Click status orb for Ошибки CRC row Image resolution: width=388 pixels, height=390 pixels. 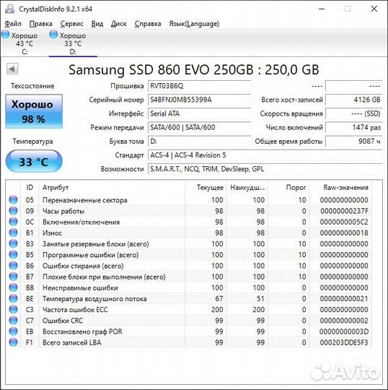[x=13, y=320]
